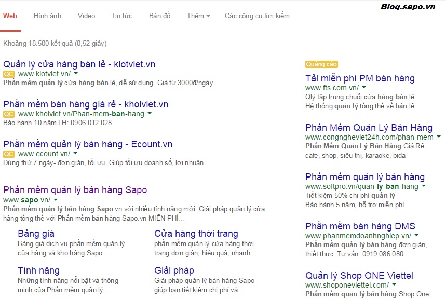This screenshot has height=299, width=446.
Task: Open the Bản đồ tab
Action: (159, 16)
